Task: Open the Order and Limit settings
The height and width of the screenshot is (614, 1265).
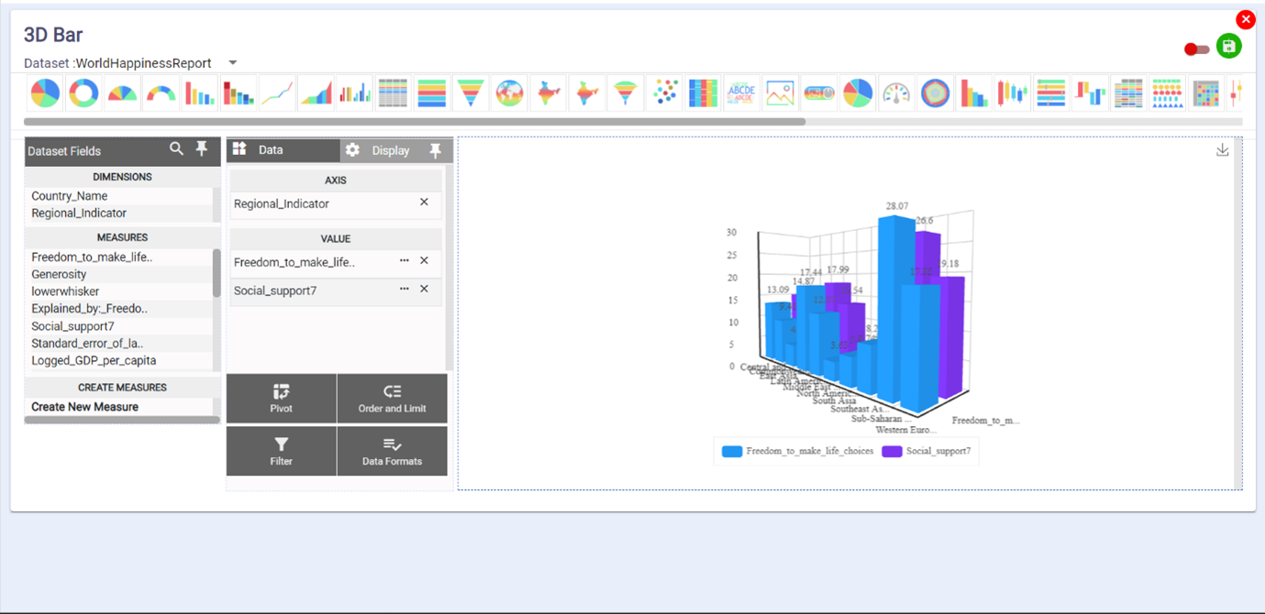Action: 392,399
